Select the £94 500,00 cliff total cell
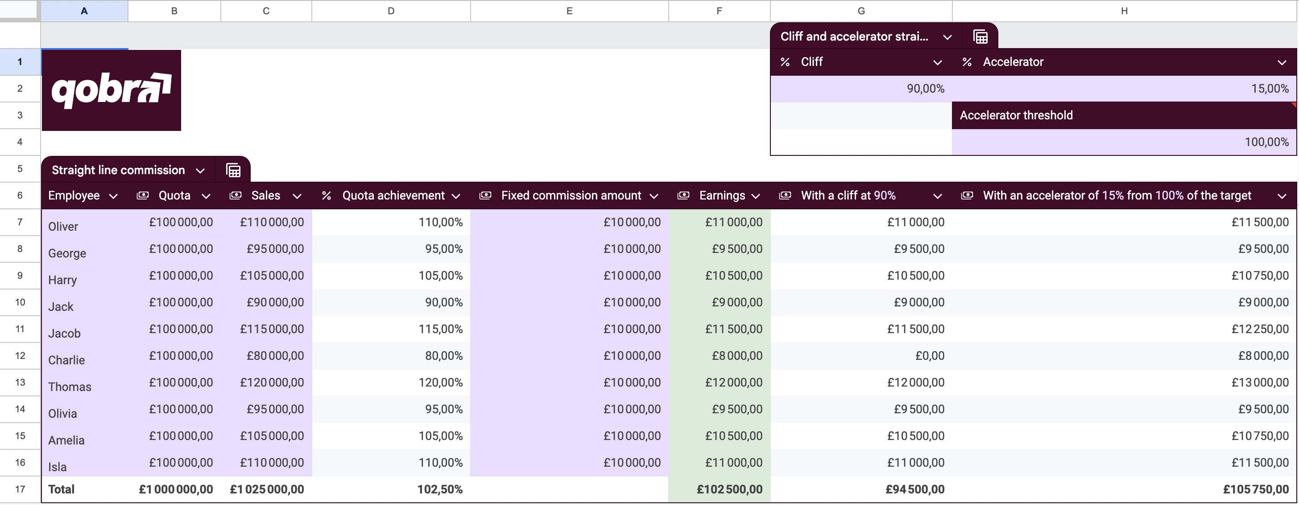This screenshot has width=1299, height=505. click(x=861, y=489)
